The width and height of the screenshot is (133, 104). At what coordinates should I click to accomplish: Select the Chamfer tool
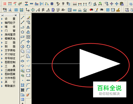28,85
